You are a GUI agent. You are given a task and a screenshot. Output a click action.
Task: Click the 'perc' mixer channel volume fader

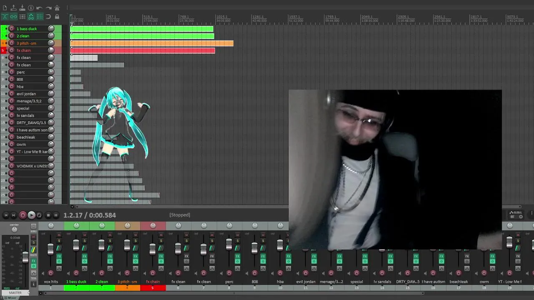(229, 245)
